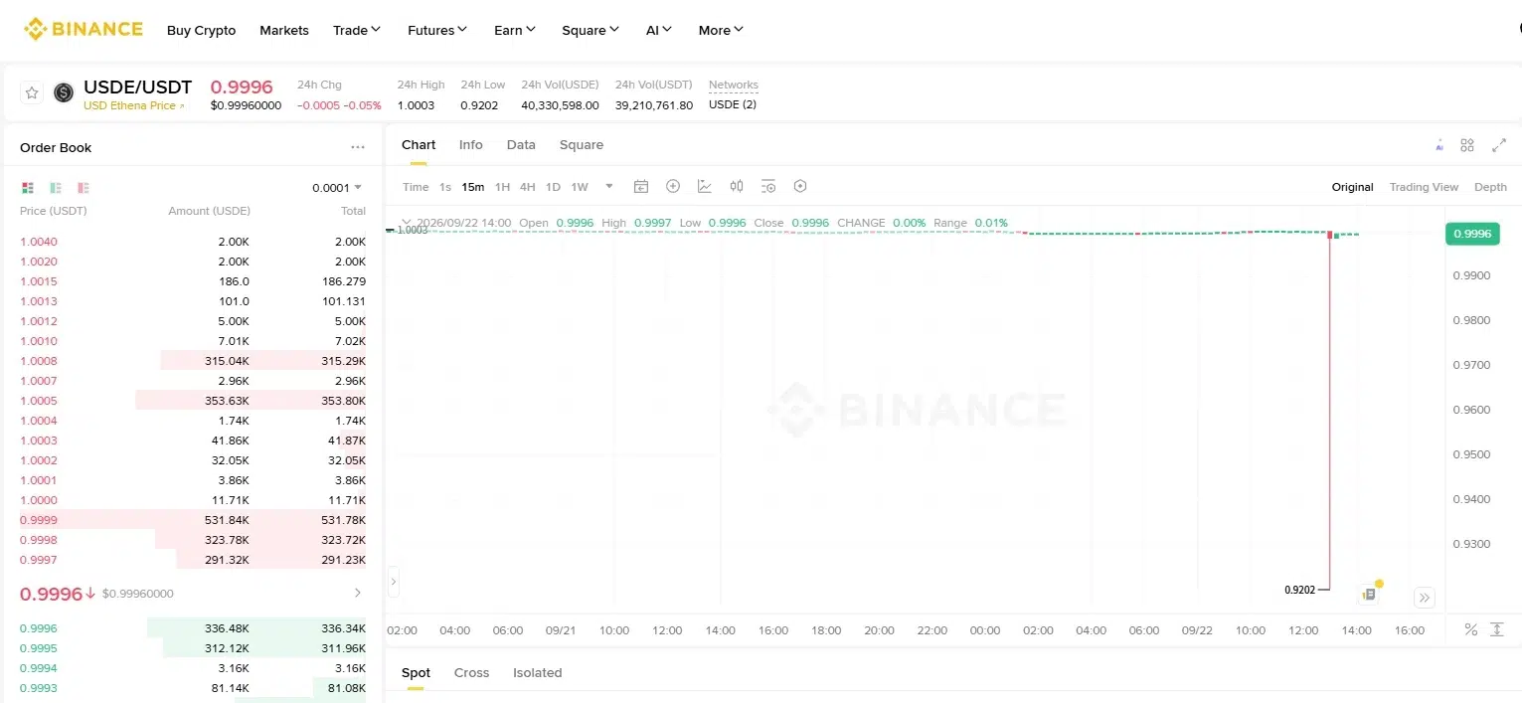Screen dimensions: 1522x703
Task: Open the Earn menu
Action: (515, 30)
